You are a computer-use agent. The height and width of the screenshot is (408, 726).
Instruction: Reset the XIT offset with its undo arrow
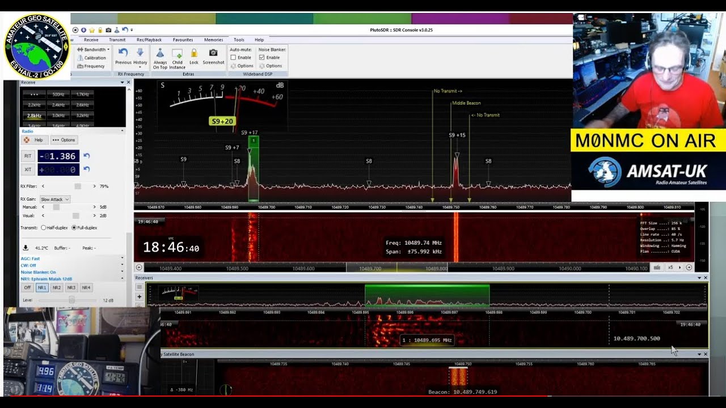pyautogui.click(x=86, y=169)
